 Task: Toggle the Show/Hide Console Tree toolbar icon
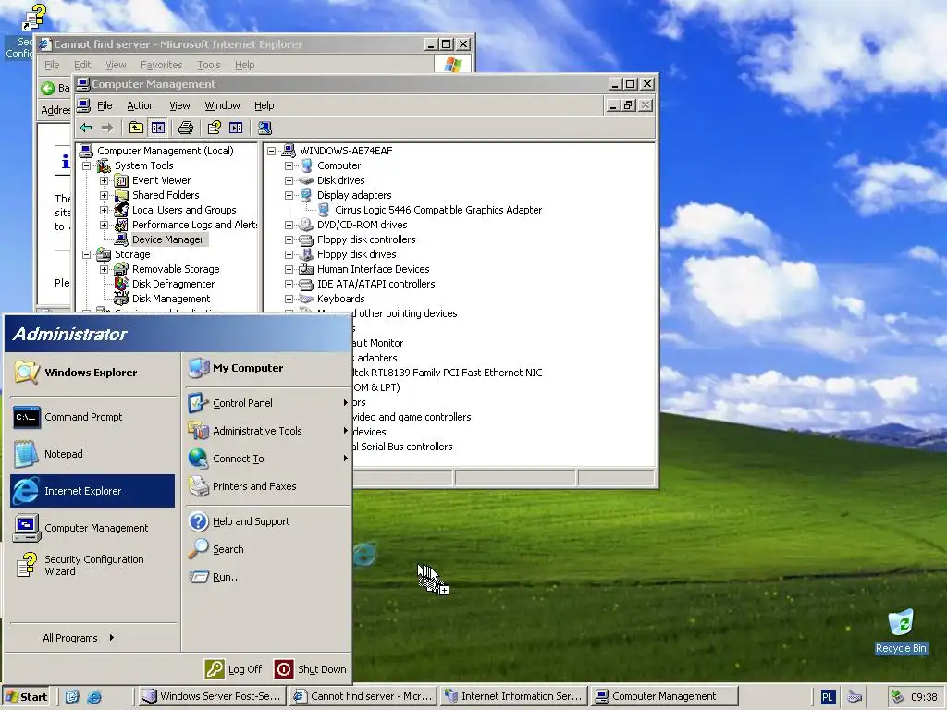(157, 128)
